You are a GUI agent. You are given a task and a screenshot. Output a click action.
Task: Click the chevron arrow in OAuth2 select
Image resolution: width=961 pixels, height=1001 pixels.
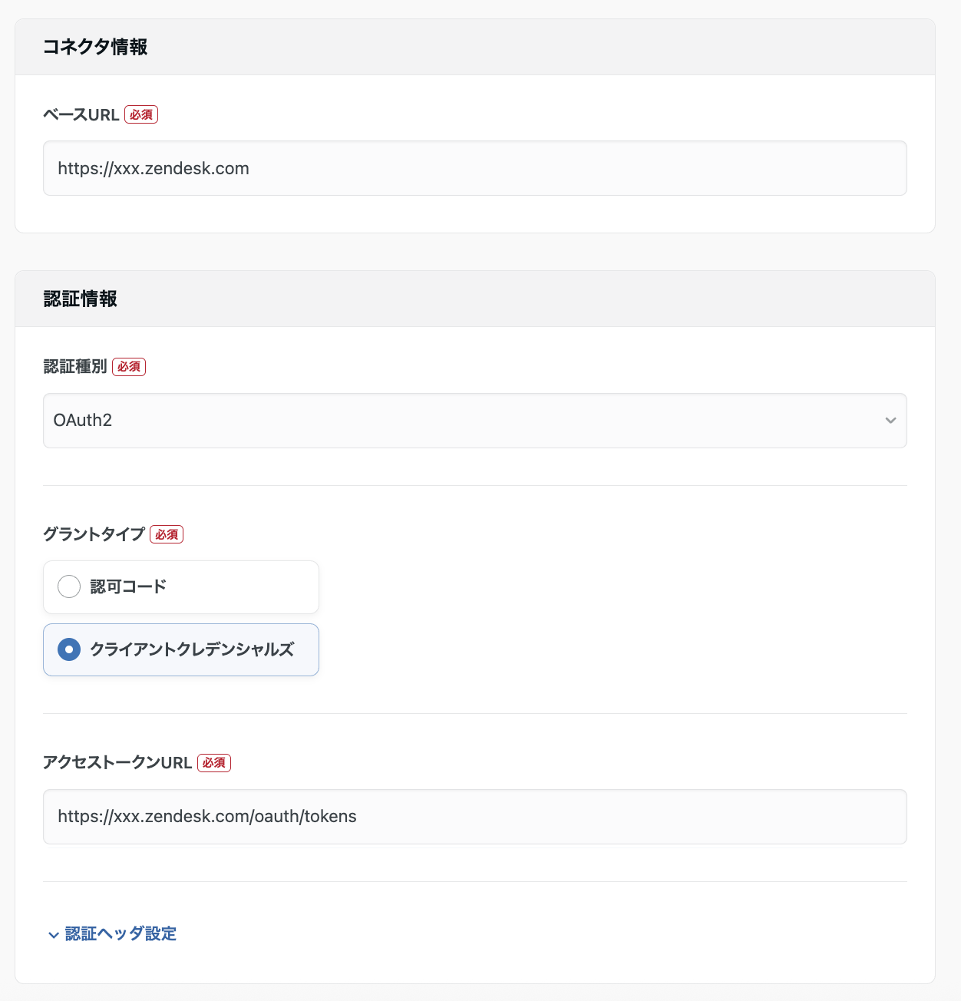click(x=890, y=421)
